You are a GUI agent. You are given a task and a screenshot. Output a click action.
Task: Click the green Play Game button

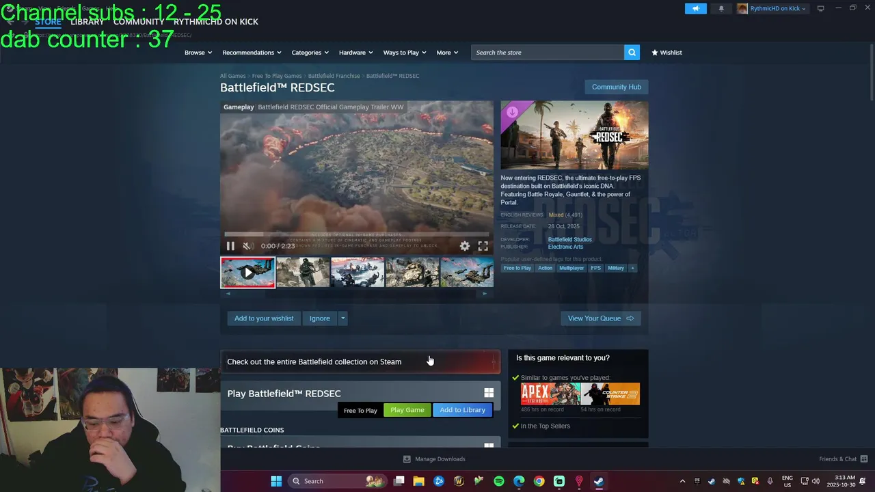(x=407, y=410)
